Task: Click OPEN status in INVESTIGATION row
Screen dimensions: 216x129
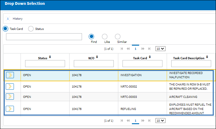Action: pyautogui.click(x=27, y=75)
